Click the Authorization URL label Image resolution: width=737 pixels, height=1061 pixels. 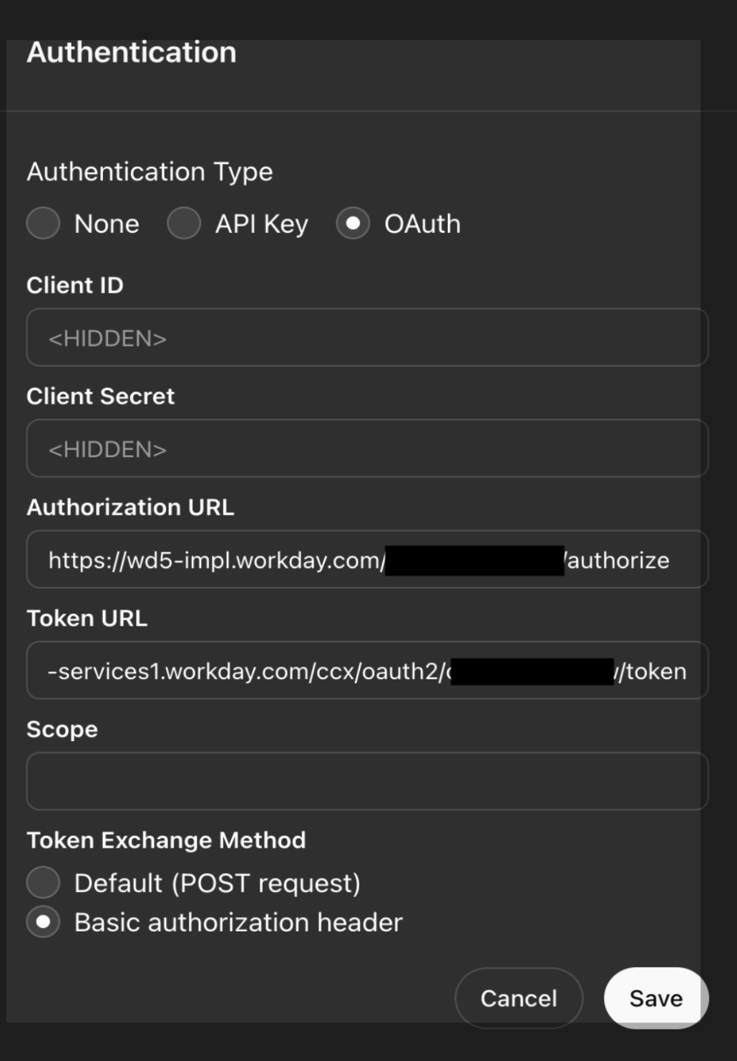[130, 507]
